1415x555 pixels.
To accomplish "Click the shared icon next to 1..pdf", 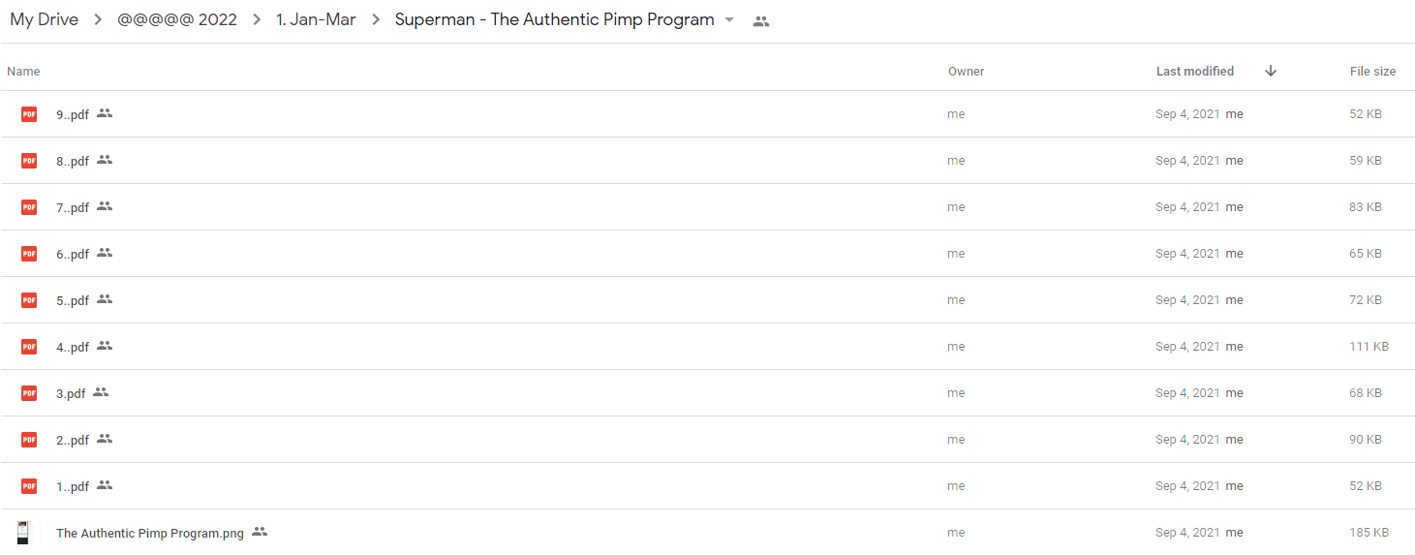I will (x=105, y=485).
